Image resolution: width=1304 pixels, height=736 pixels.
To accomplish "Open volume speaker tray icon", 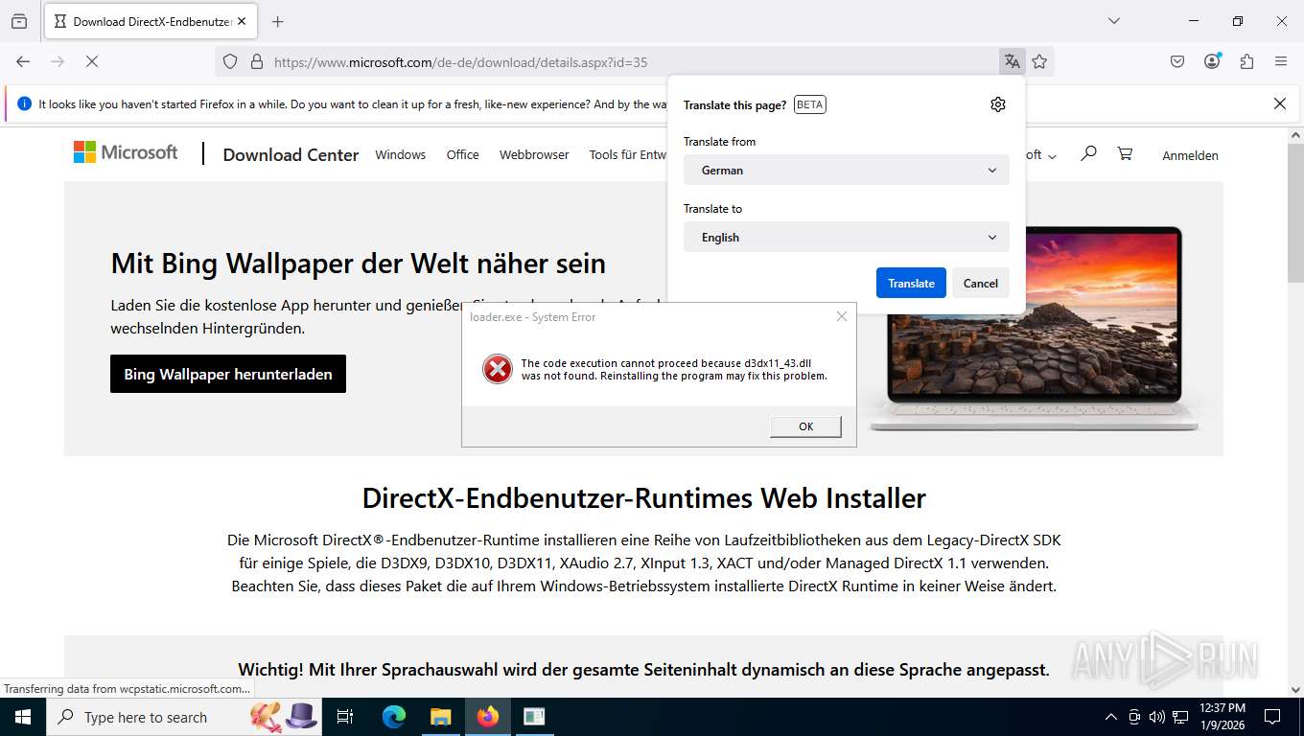I will [1156, 717].
